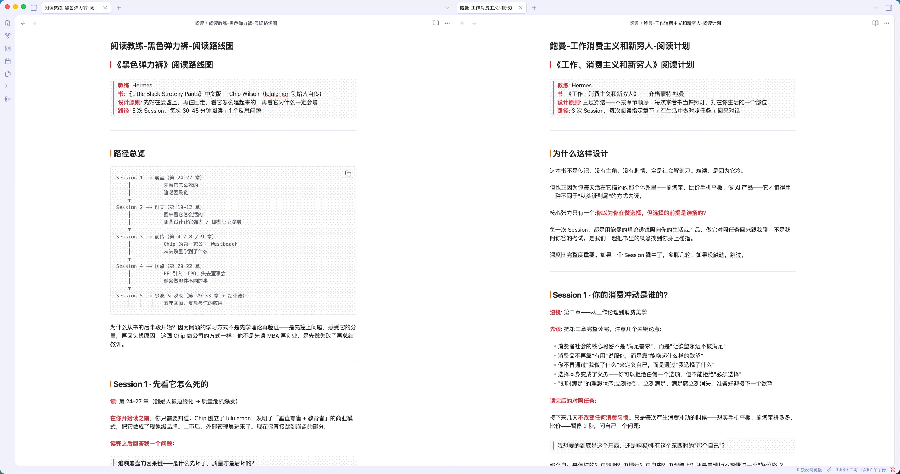Image resolution: width=900 pixels, height=474 pixels.
Task: Click the right note title 鲍曼-工作消费主义和新穷人-阅读计划
Action: [x=619, y=46]
